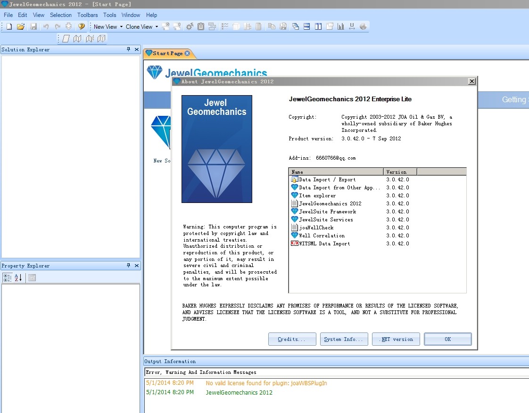Click the Save disk icon

pos(33,26)
